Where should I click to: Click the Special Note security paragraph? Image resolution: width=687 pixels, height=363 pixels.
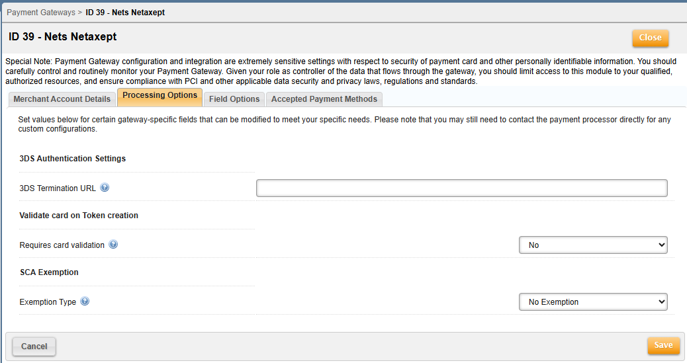coord(338,71)
